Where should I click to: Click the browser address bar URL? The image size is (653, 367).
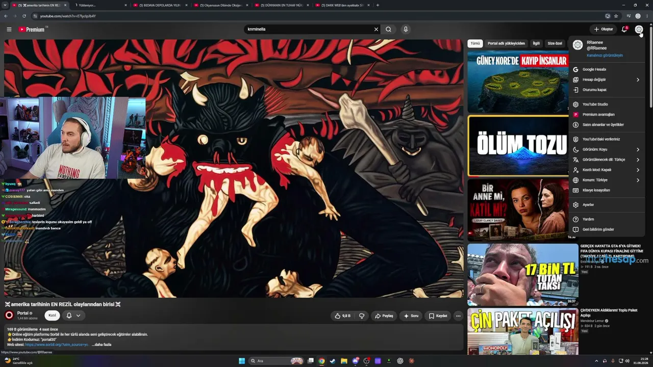[x=68, y=16]
